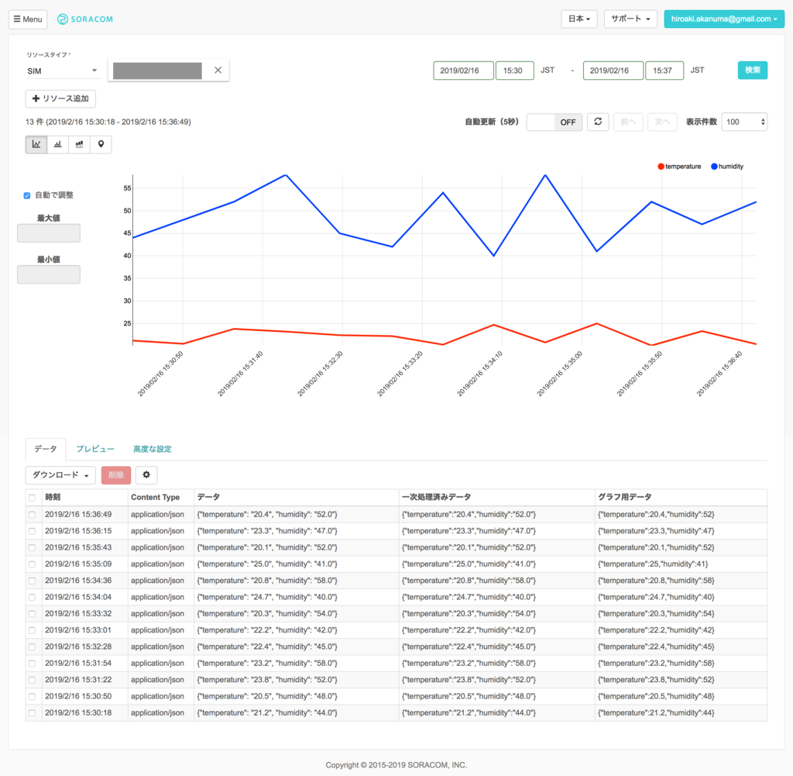Click the start time field 15:30
The width and height of the screenshot is (793, 776).
[514, 71]
